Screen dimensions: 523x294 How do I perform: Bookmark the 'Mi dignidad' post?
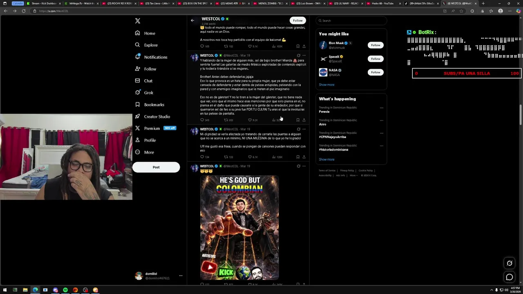point(298,157)
